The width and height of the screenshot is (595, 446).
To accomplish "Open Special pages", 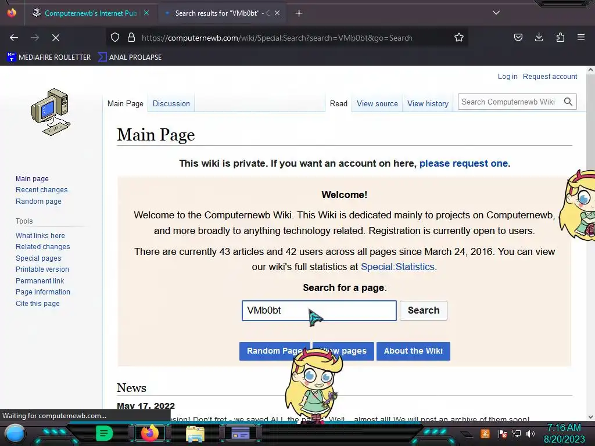I will click(38, 258).
